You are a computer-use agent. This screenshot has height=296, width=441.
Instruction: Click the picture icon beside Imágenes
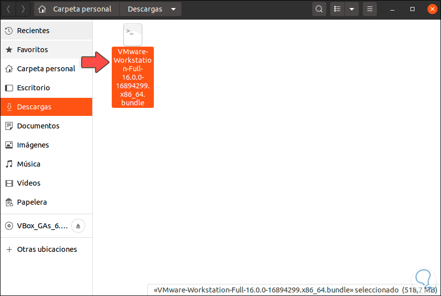[x=9, y=145]
